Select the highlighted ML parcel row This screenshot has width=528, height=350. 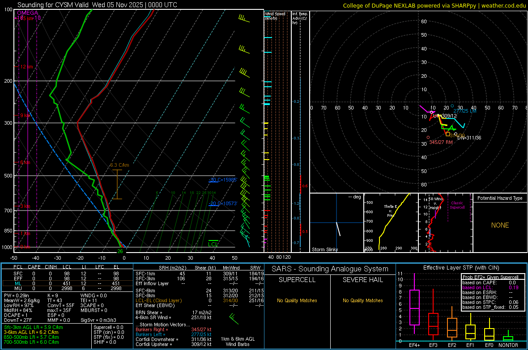(x=67, y=283)
